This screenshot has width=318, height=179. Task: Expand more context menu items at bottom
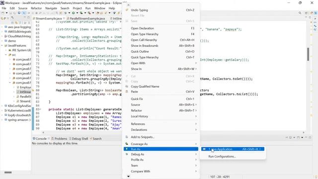pos(128,177)
